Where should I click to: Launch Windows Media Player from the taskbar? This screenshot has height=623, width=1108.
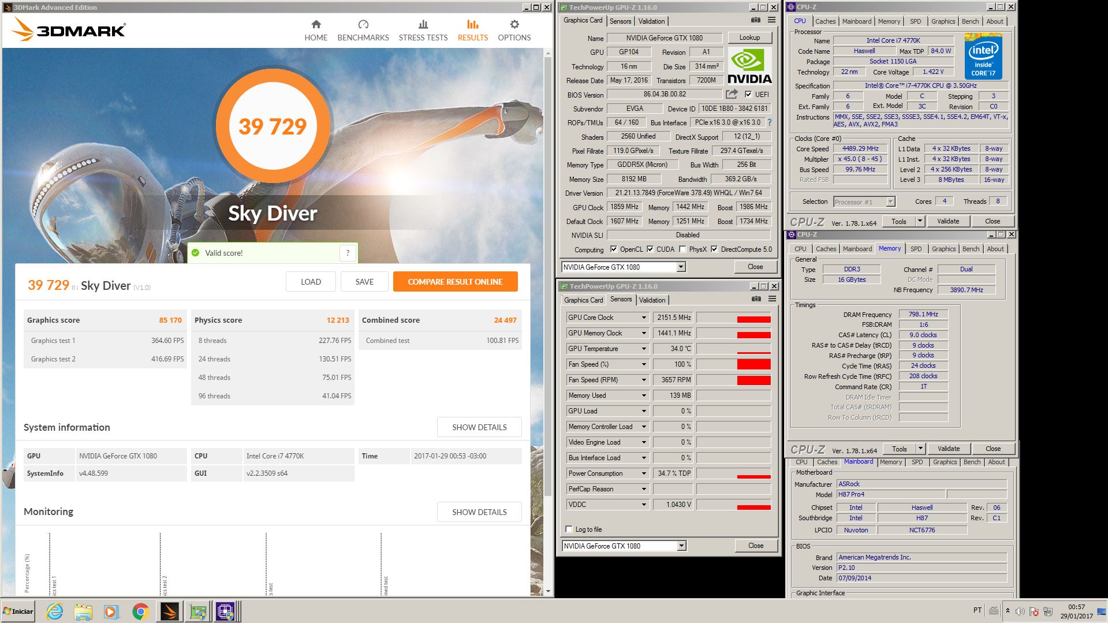click(111, 611)
